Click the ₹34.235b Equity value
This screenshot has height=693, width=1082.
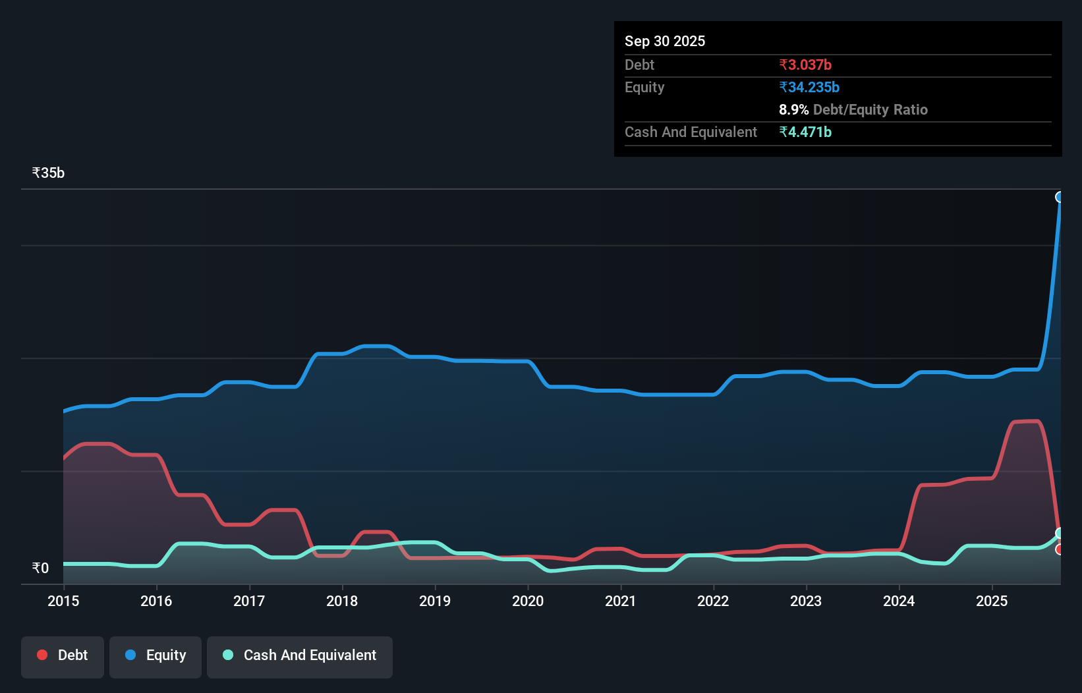click(x=809, y=87)
